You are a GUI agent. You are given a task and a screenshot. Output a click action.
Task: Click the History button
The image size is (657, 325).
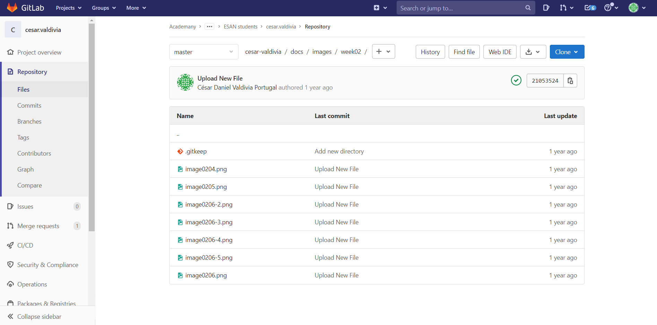coord(430,52)
